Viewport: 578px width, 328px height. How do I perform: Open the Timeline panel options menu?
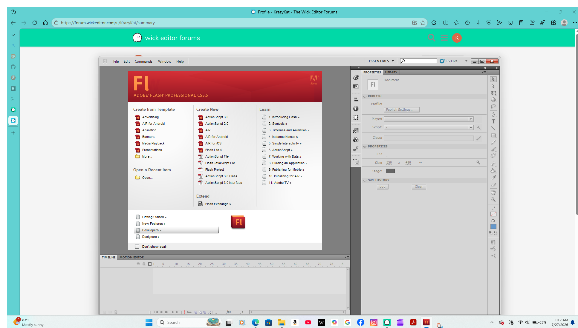pos(347,257)
